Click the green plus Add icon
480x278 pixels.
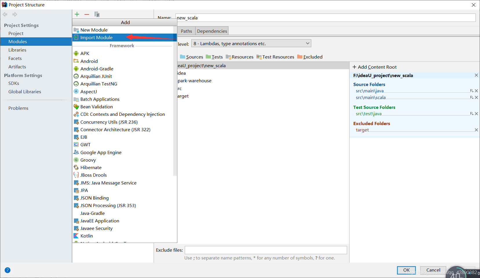77,14
